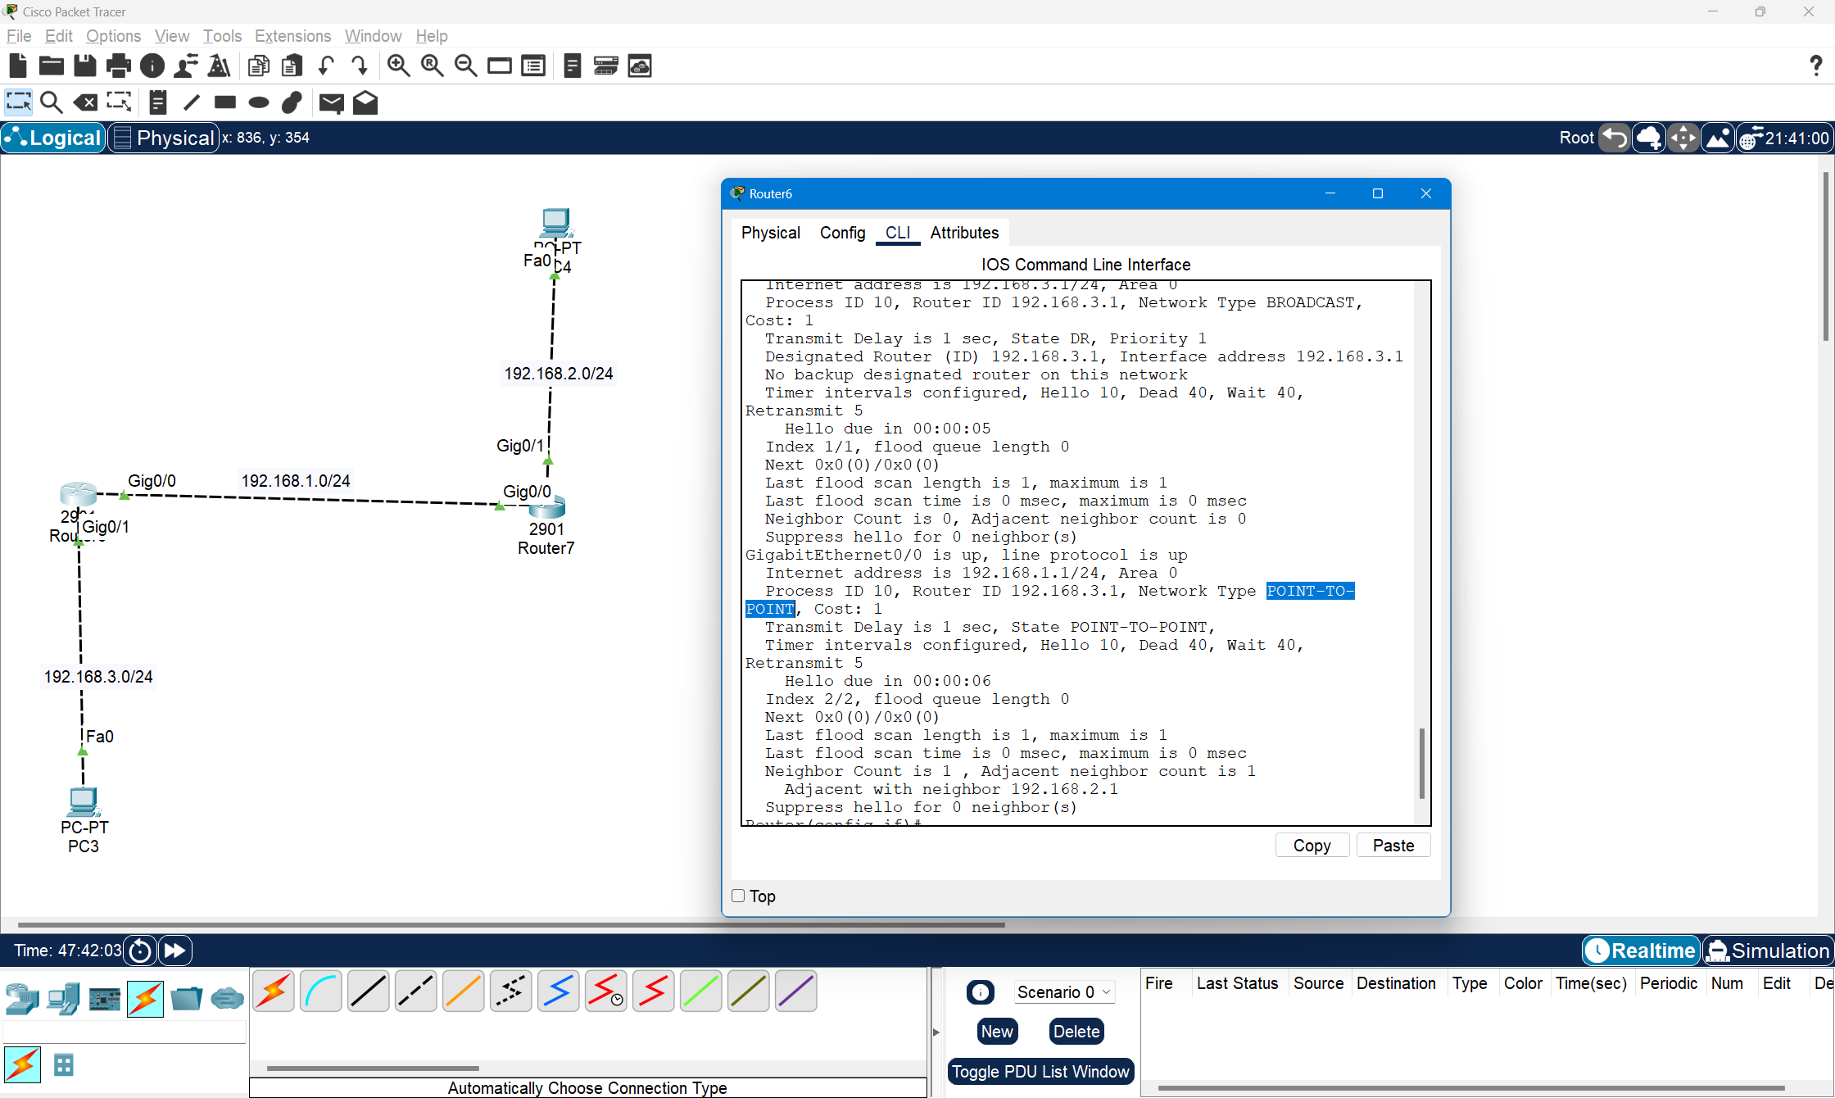The image size is (1835, 1098).
Task: Click the workspace horizontal scrollbar
Action: pyautogui.click(x=511, y=925)
